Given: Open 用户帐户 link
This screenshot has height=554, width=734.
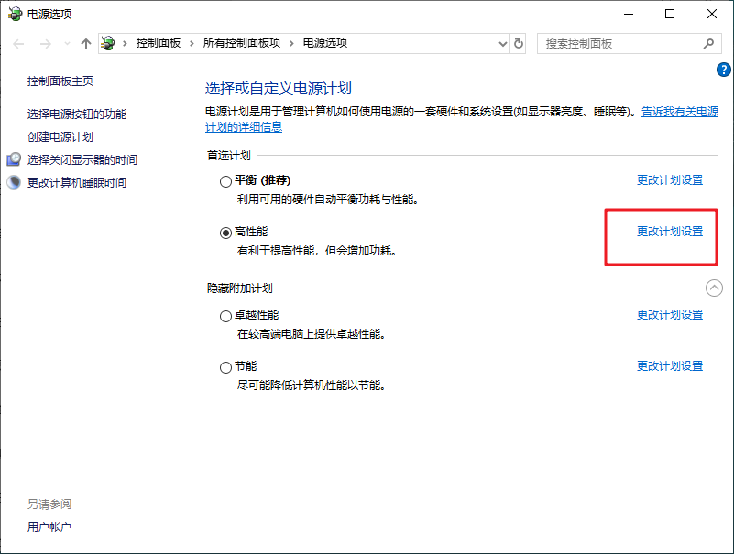Looking at the screenshot, I should [x=49, y=527].
